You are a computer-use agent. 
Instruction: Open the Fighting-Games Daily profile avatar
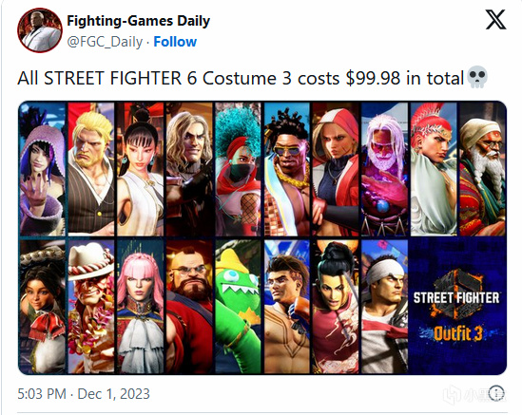pos(40,30)
